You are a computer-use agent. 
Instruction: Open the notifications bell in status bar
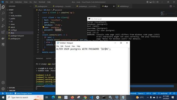pos(174,93)
